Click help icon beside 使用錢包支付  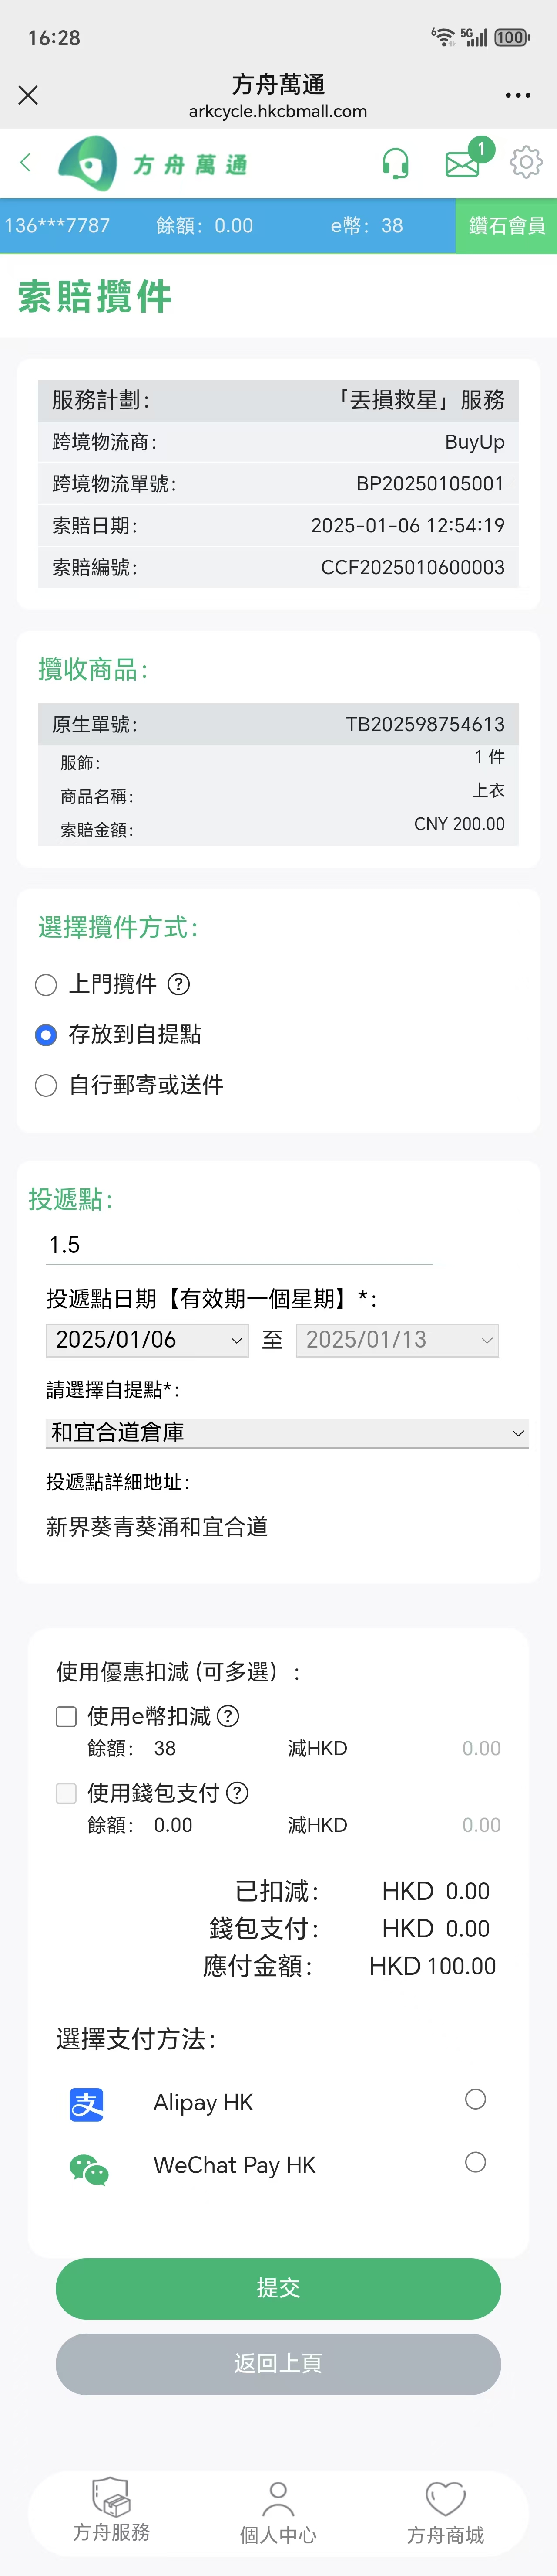(x=237, y=1792)
